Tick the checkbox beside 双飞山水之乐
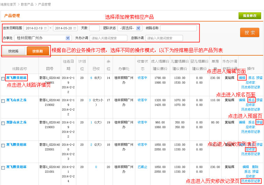The image size is (264, 185). click(x=3, y=101)
